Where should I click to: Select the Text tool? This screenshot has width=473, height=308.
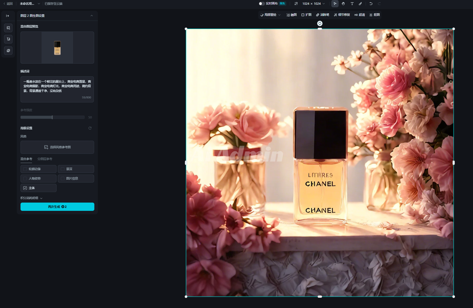coord(352,4)
